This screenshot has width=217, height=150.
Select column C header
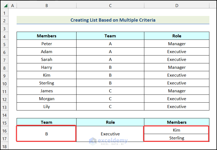(x=110, y=5)
